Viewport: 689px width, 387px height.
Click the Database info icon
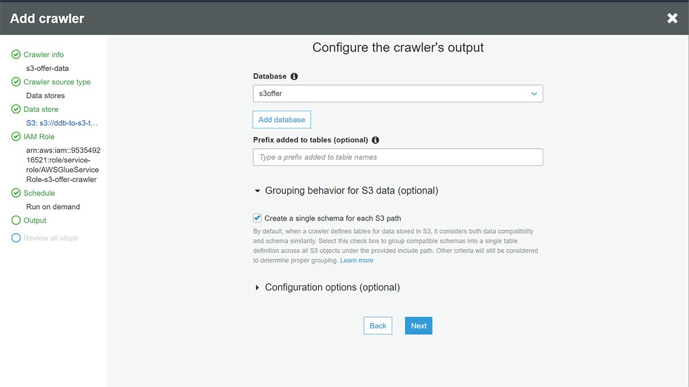coord(295,76)
